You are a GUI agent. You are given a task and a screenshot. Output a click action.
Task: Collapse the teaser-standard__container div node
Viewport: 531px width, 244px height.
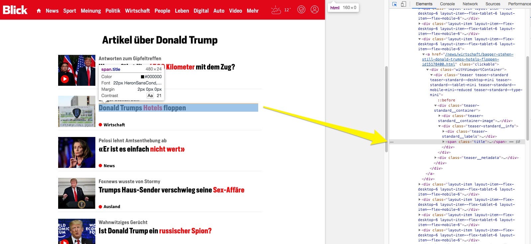(435, 105)
